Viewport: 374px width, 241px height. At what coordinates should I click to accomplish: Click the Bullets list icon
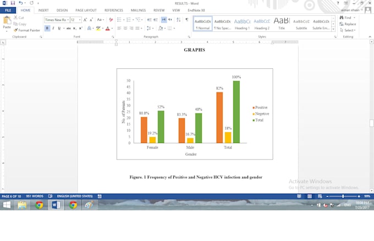[118, 20]
